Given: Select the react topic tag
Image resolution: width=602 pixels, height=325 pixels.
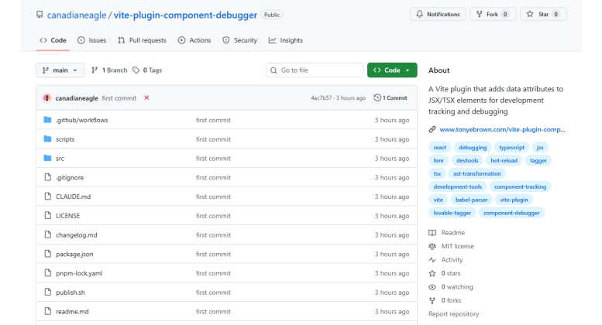Looking at the screenshot, I should [x=439, y=148].
